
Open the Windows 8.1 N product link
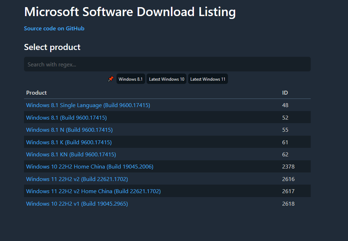70,130
